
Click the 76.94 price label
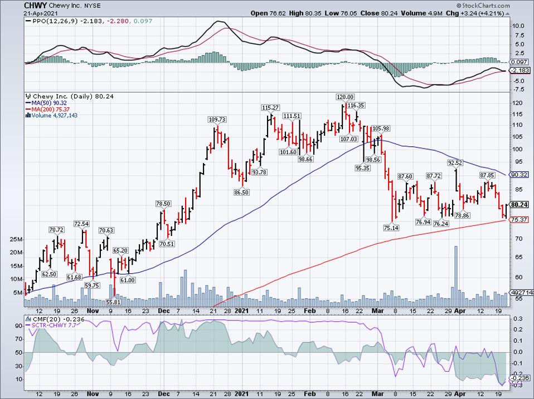pyautogui.click(x=423, y=222)
